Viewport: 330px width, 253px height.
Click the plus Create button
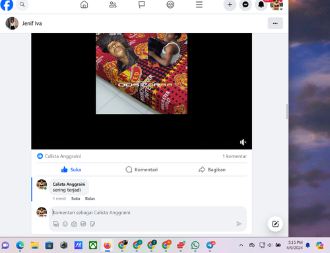click(x=230, y=5)
